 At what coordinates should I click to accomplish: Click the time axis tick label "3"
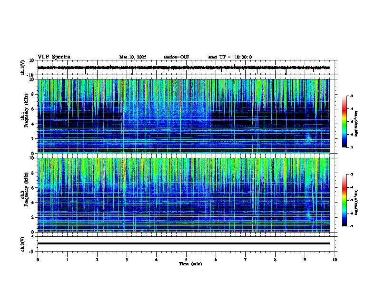coord(127,260)
